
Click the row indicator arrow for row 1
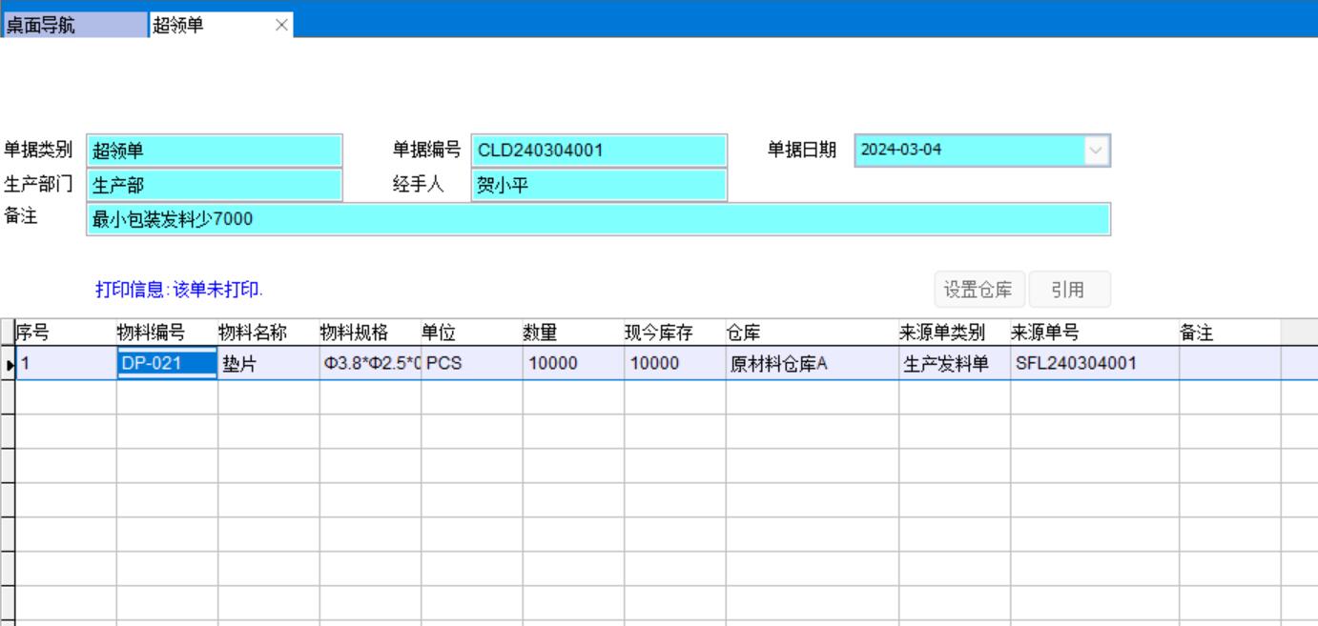click(x=9, y=364)
